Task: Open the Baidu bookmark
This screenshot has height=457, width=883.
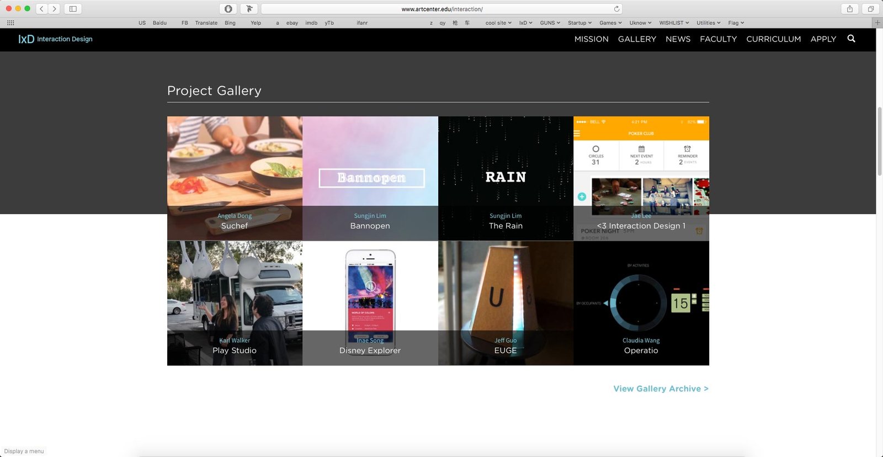Action: point(159,23)
